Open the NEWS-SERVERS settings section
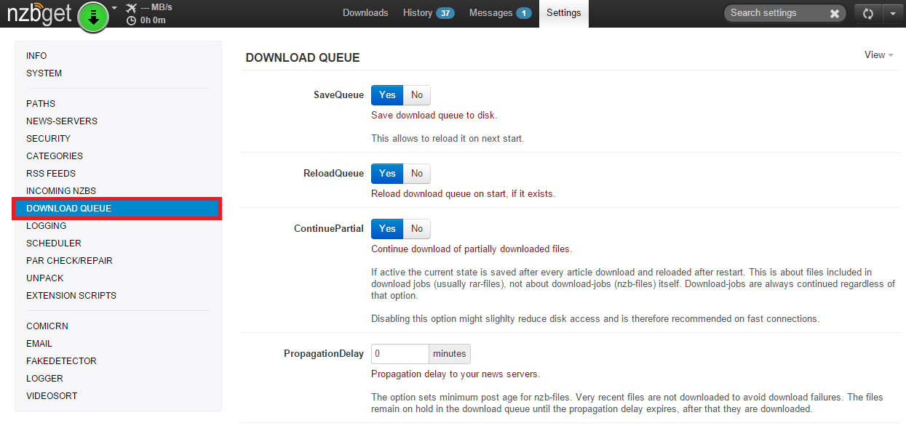The image size is (906, 431). [x=62, y=121]
